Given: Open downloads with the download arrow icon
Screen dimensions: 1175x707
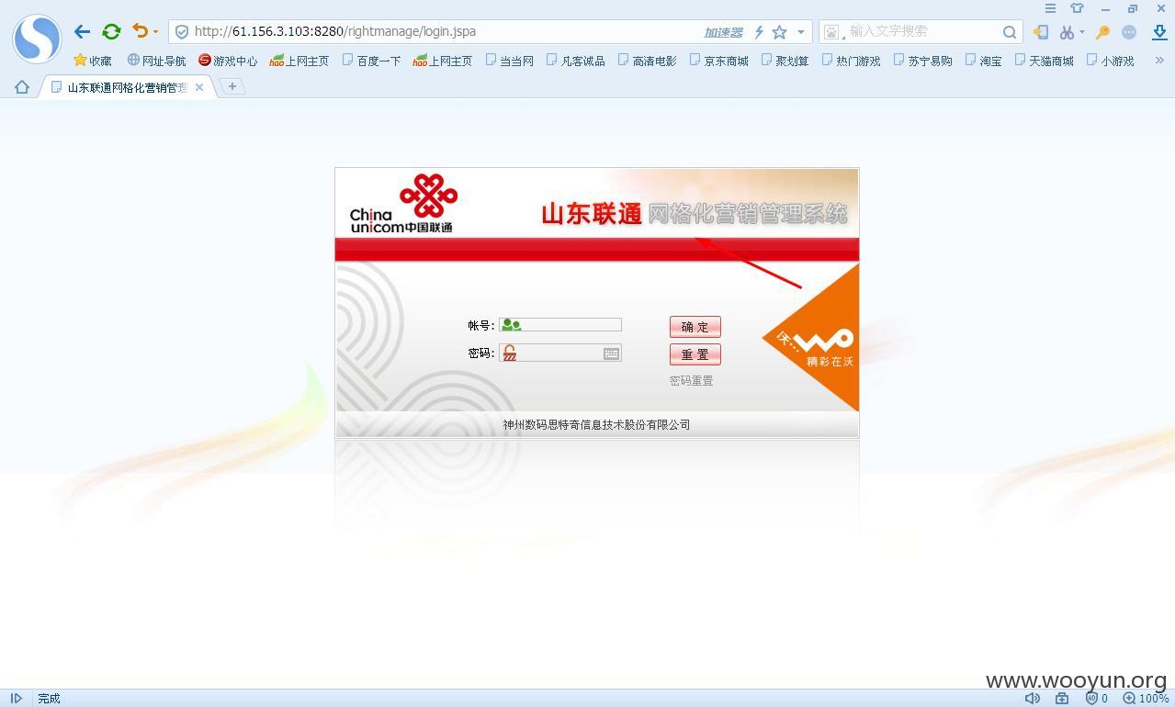Looking at the screenshot, I should [1159, 32].
